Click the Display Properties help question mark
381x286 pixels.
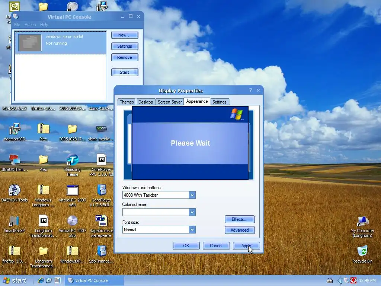coord(250,90)
